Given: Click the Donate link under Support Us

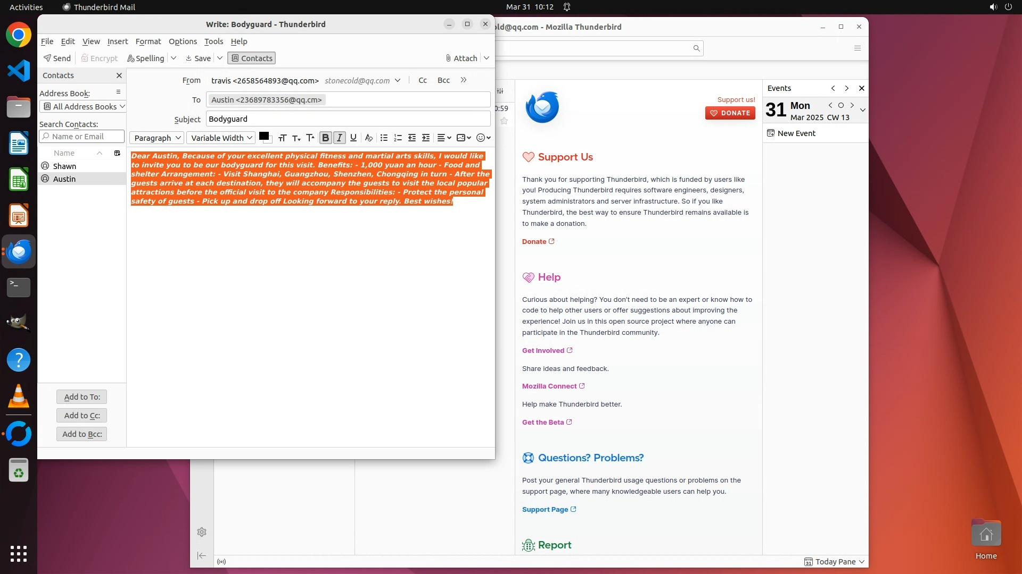Looking at the screenshot, I should pyautogui.click(x=534, y=241).
